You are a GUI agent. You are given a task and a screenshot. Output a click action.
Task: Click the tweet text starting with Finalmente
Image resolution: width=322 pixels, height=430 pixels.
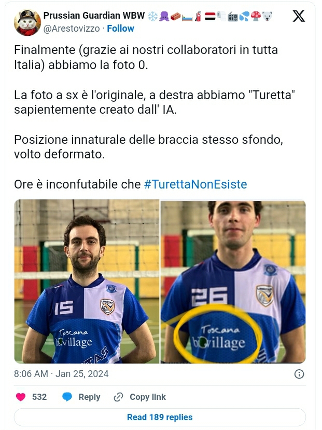tap(146, 58)
